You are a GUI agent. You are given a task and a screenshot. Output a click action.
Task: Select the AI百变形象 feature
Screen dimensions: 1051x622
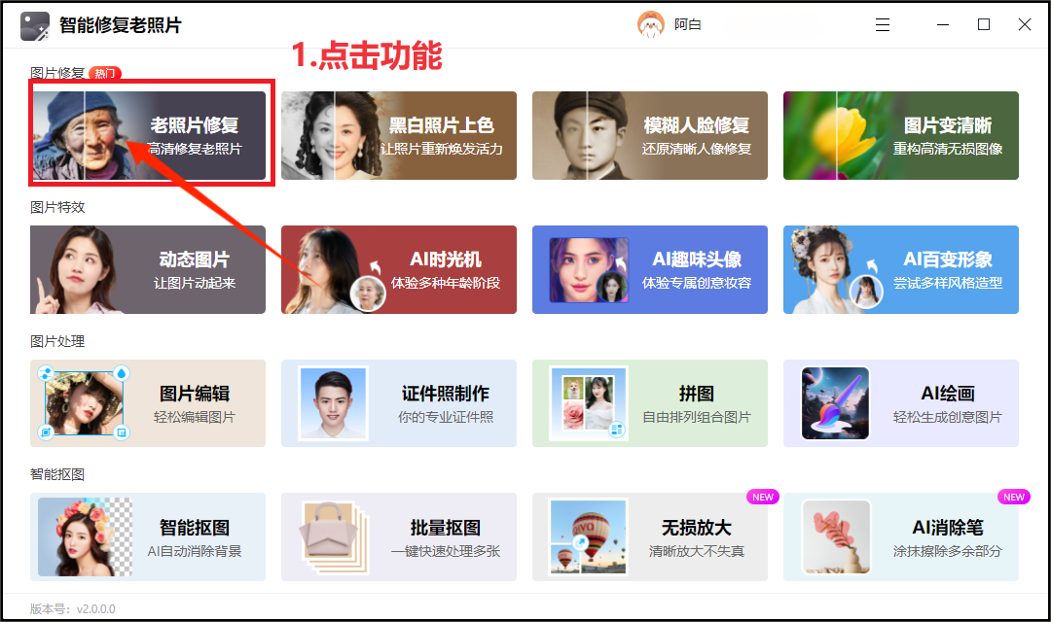[901, 270]
